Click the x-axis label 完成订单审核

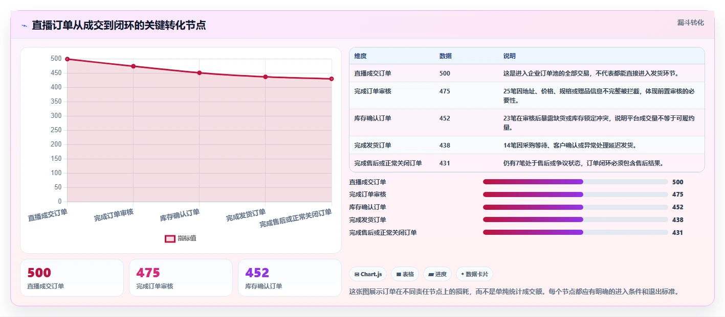pos(114,215)
